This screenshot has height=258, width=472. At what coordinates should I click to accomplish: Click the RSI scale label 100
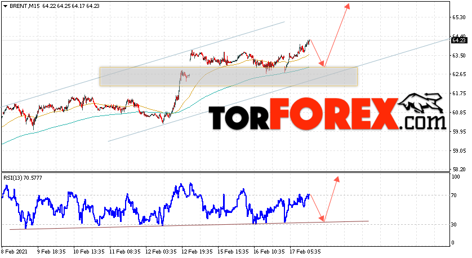pos(456,177)
